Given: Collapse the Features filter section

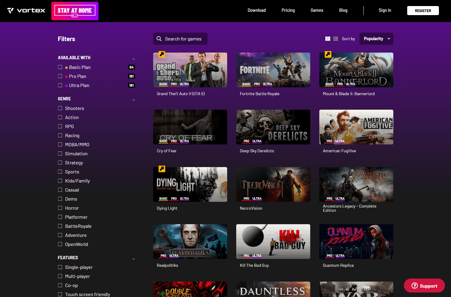Looking at the screenshot, I should [x=134, y=259].
